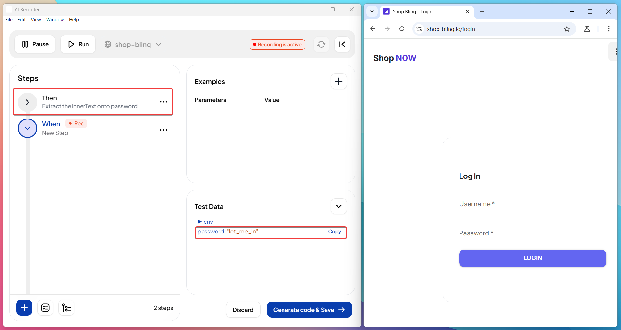Open the shop-blinq environment dropdown
Viewport: 621px width, 330px height.
133,44
